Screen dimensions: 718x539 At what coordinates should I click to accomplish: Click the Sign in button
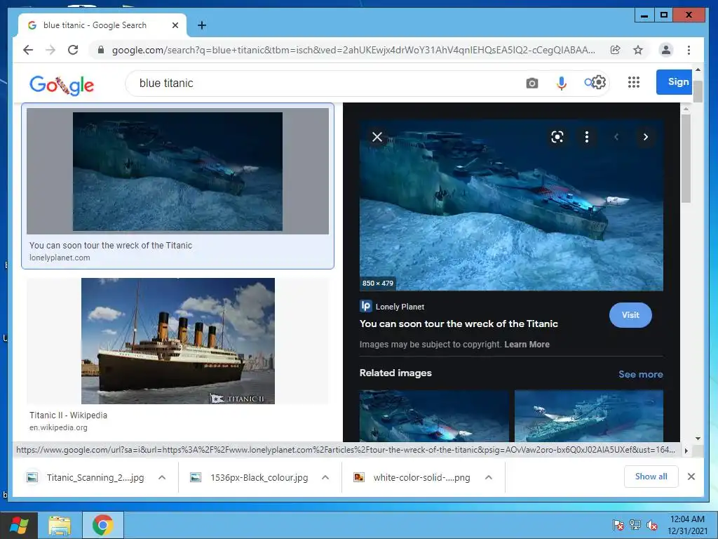[674, 82]
